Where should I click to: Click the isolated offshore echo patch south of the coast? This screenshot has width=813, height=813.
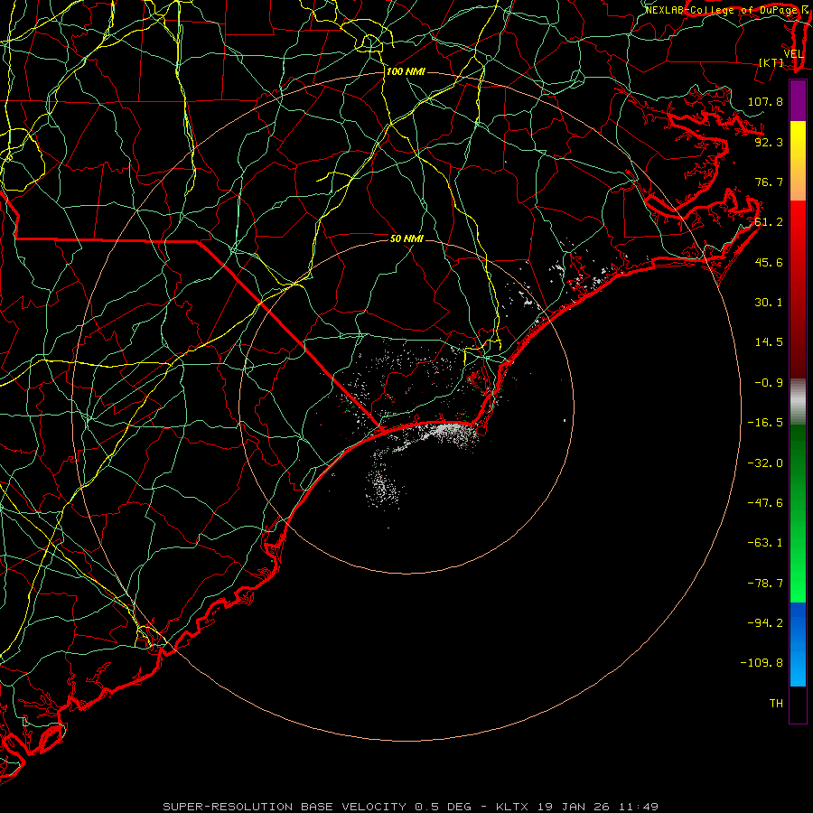[384, 488]
